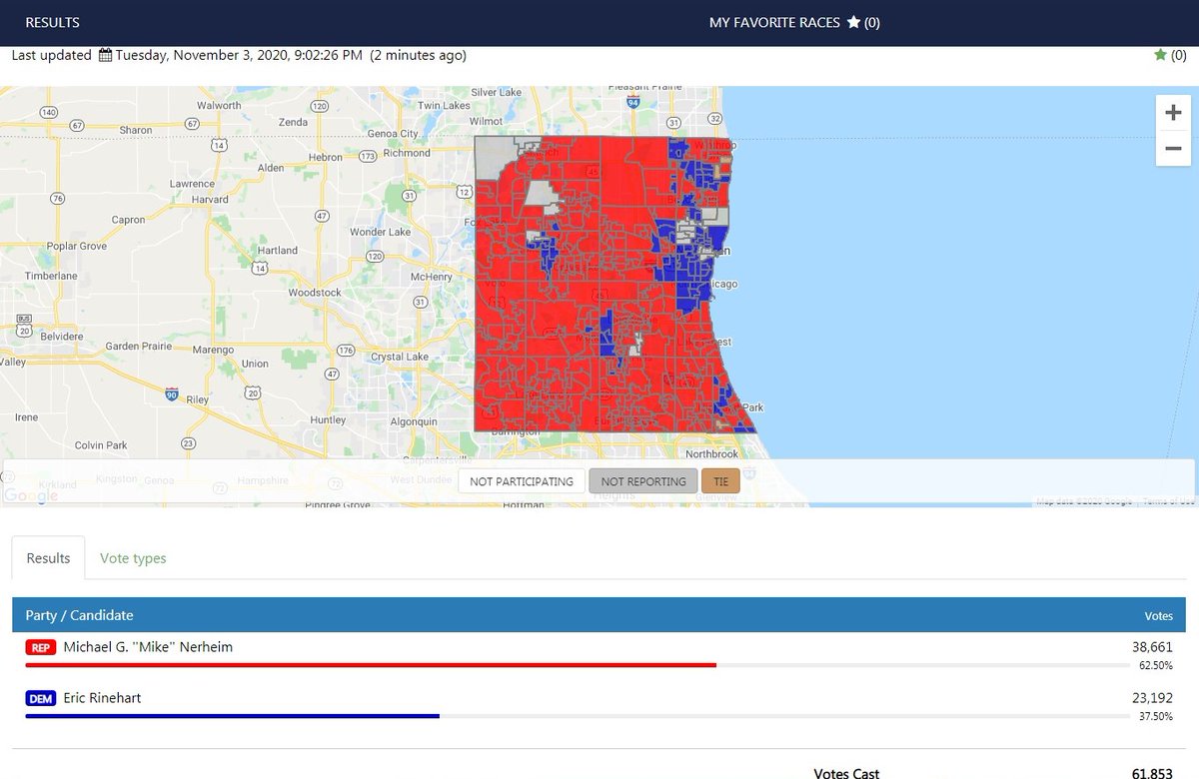Click the DEM party badge
This screenshot has height=779, width=1199.
coord(41,698)
